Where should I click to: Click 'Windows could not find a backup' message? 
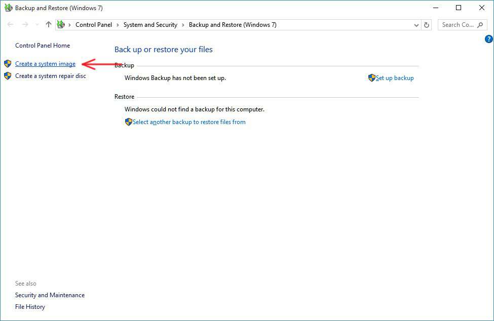coord(195,109)
